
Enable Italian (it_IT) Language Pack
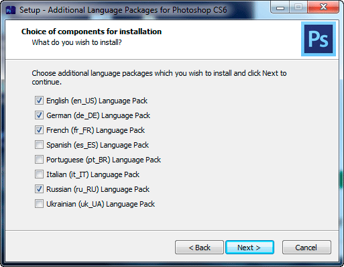39,174
